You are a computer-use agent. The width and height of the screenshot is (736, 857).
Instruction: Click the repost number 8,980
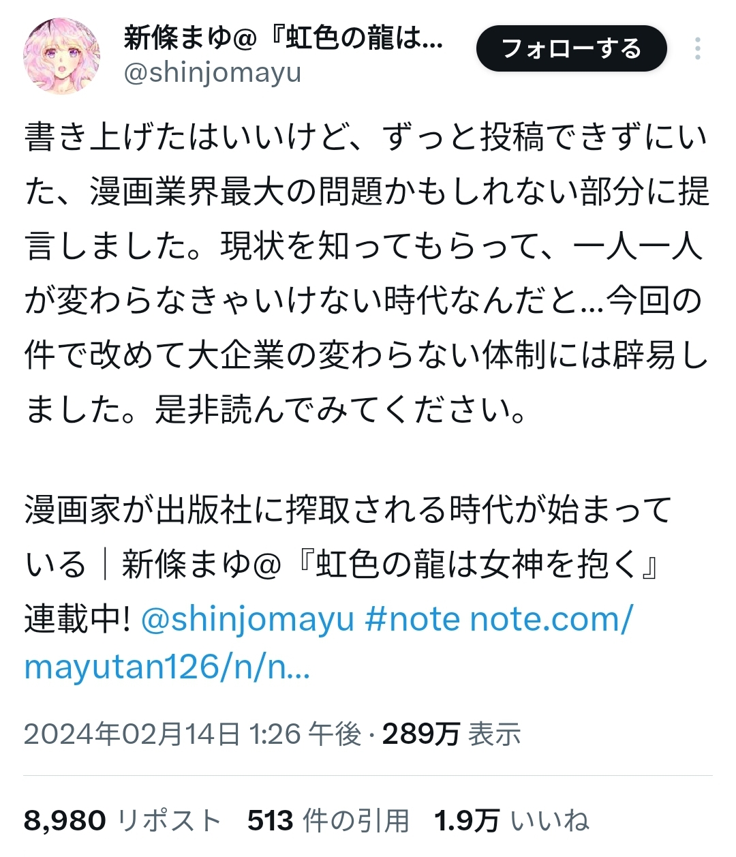65,821
